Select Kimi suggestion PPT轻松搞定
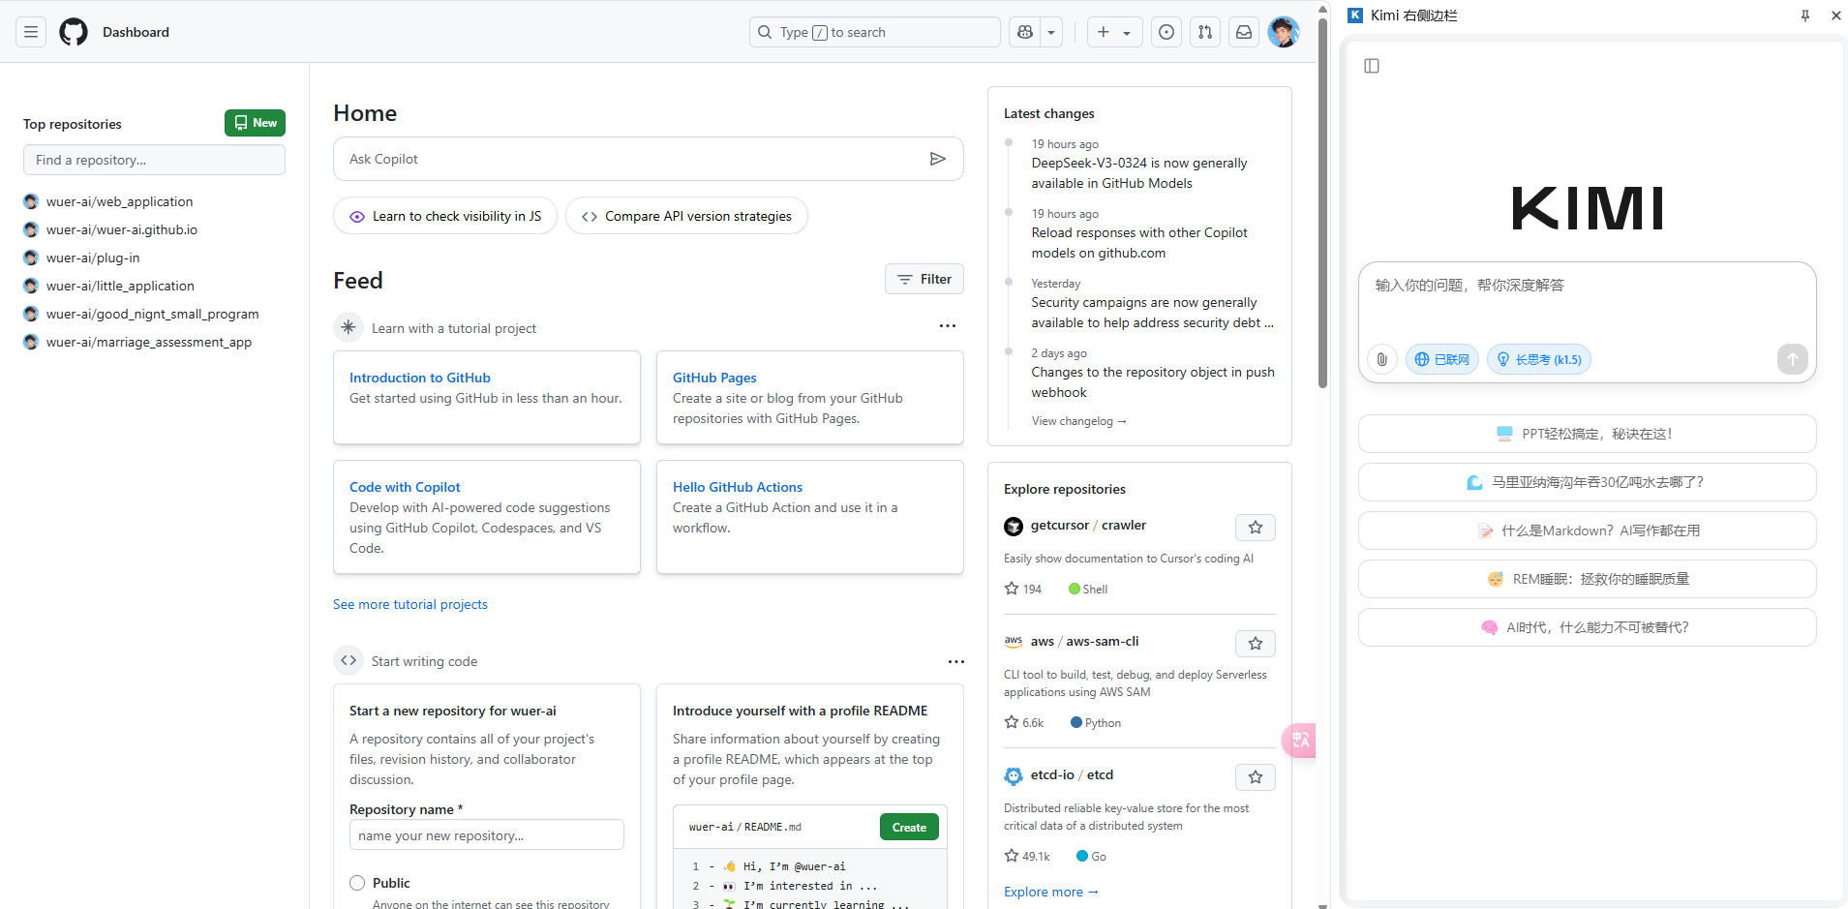This screenshot has height=909, width=1848. point(1588,434)
